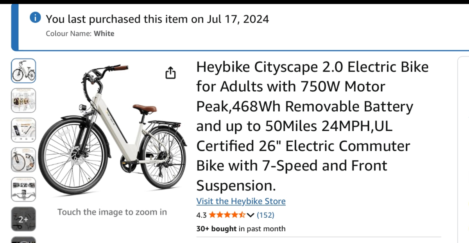469x243 pixels.
Task: Select the front suspension thumbnail
Action: coord(23,160)
